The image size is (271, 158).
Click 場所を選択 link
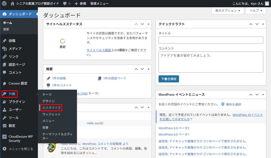click(233, 104)
